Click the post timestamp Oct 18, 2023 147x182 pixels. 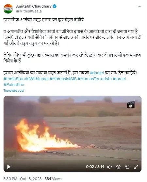coord(31,179)
